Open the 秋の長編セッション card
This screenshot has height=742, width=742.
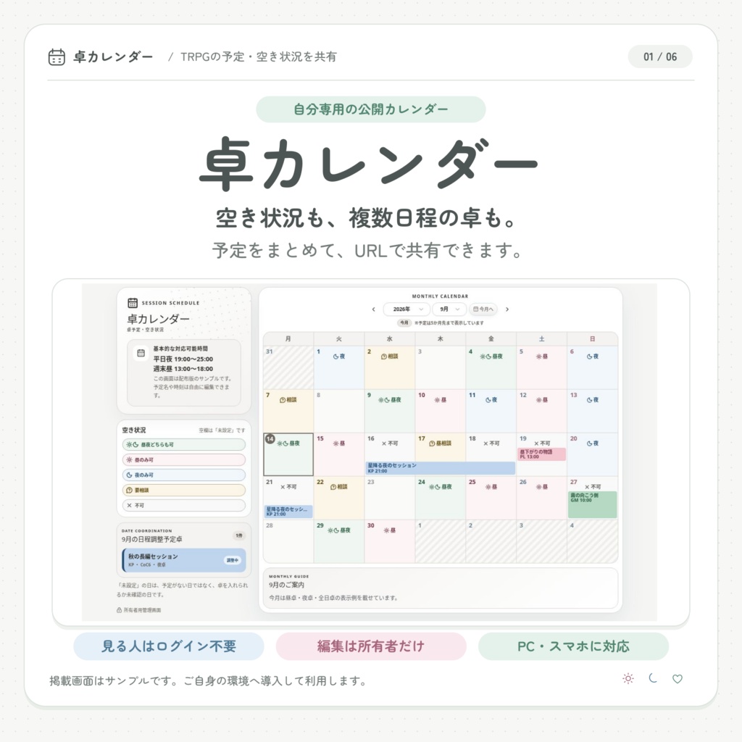coord(184,560)
